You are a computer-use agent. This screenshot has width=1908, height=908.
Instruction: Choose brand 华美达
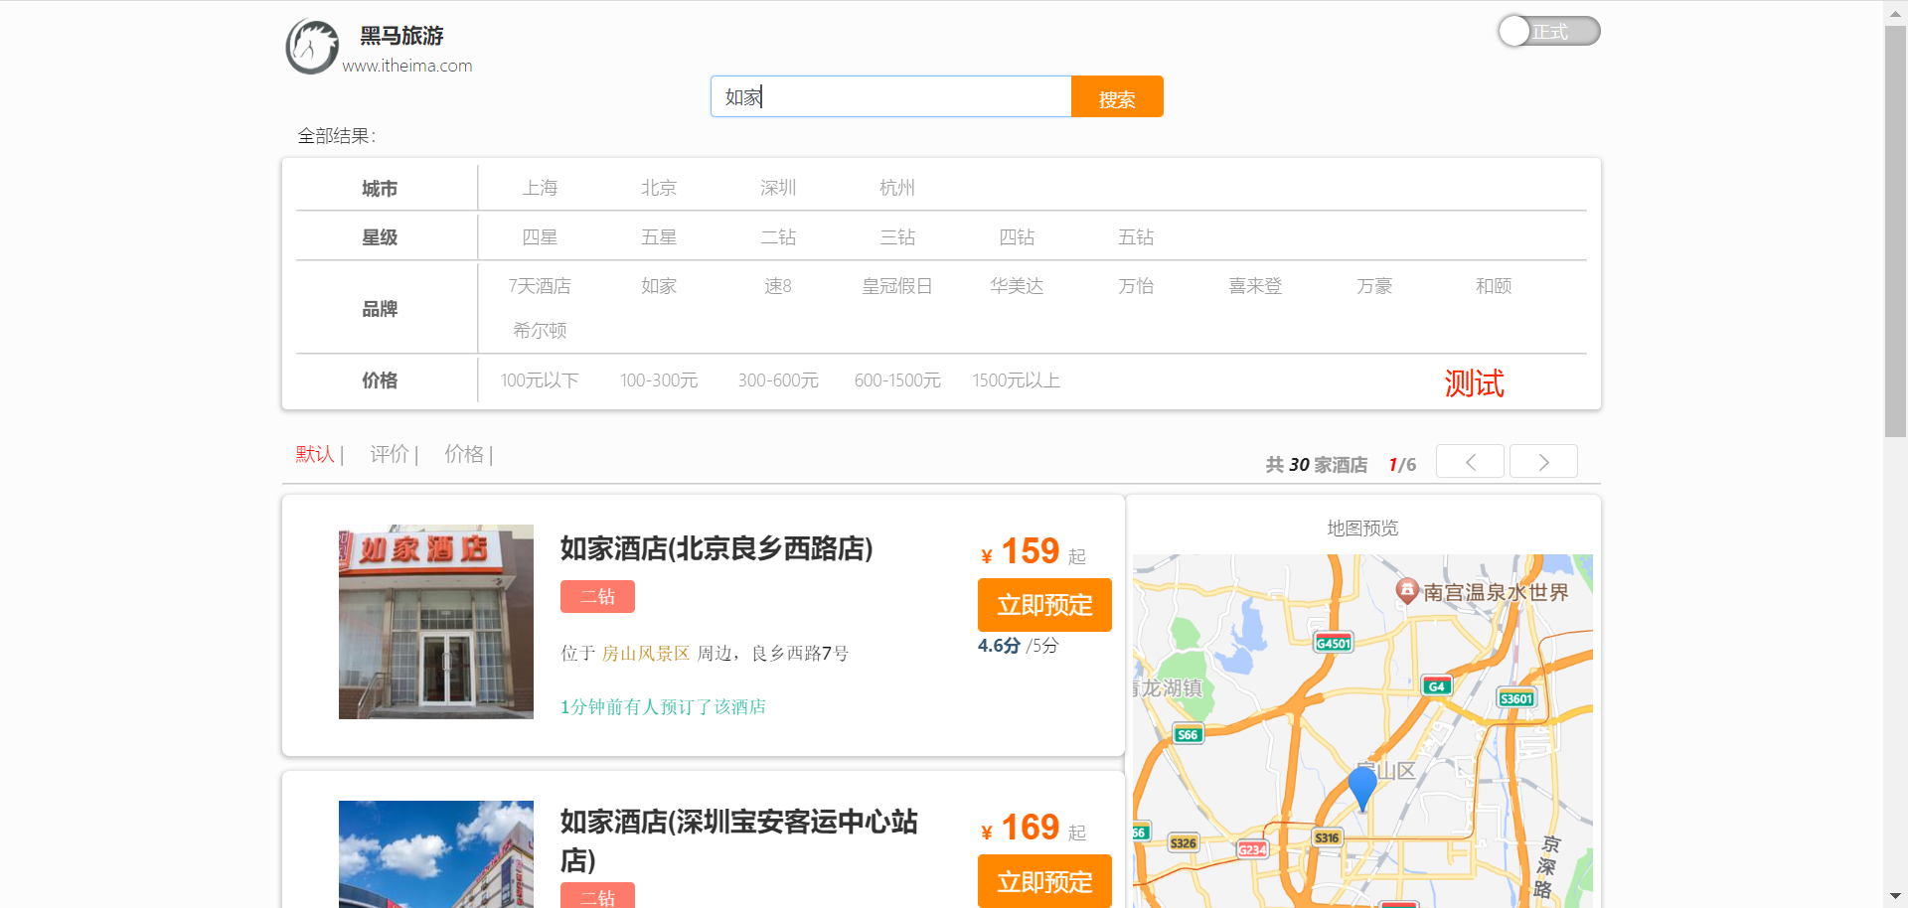coord(1017,286)
